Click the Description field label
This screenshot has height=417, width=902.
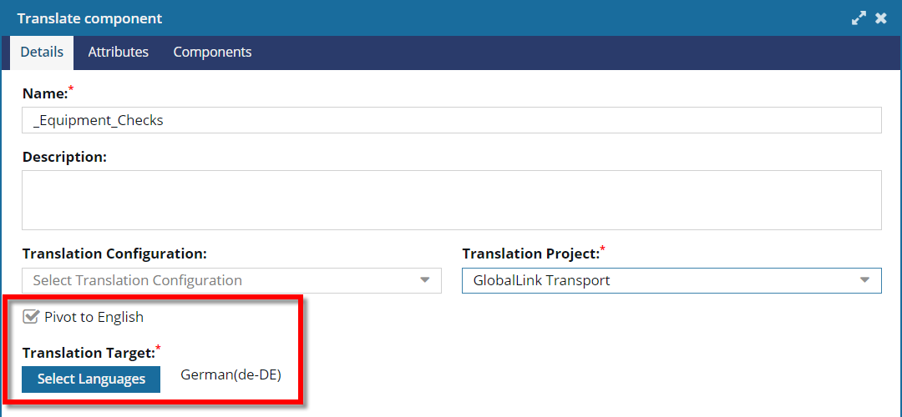click(64, 157)
